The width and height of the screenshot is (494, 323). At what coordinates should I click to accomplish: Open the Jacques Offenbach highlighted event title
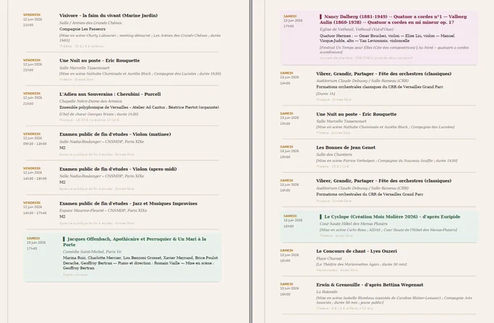click(x=134, y=242)
